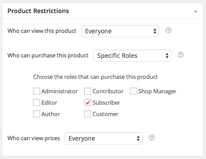Click the Product Restrictions panel title
Image resolution: width=206 pixels, height=159 pixels.
point(38,11)
